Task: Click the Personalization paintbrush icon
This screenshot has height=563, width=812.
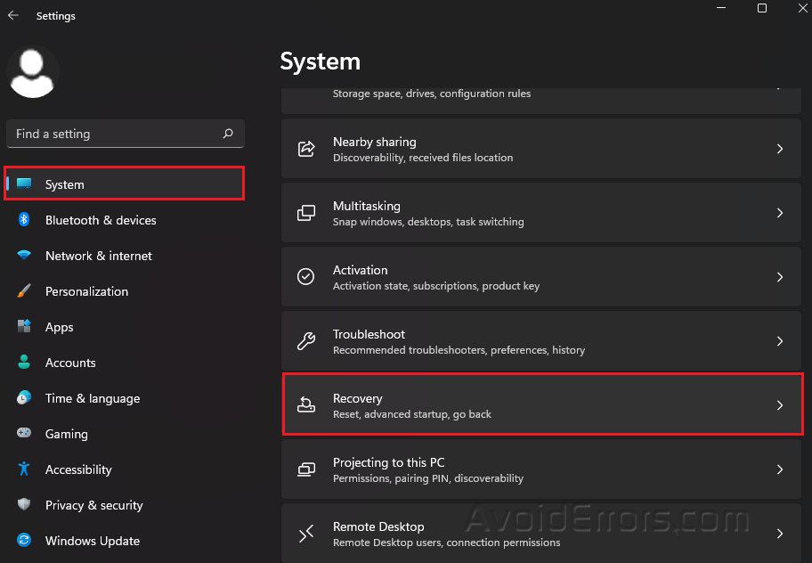Action: click(x=25, y=291)
